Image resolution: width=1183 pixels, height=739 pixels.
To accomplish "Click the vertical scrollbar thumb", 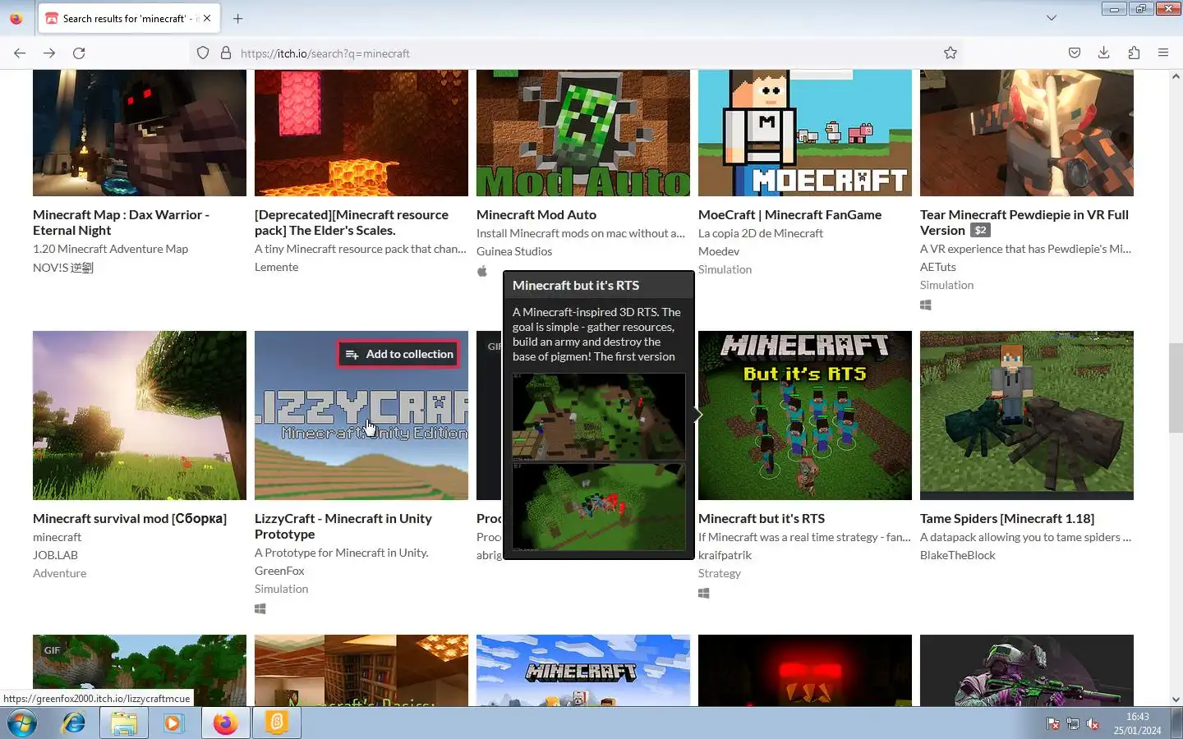I will click(x=1176, y=389).
